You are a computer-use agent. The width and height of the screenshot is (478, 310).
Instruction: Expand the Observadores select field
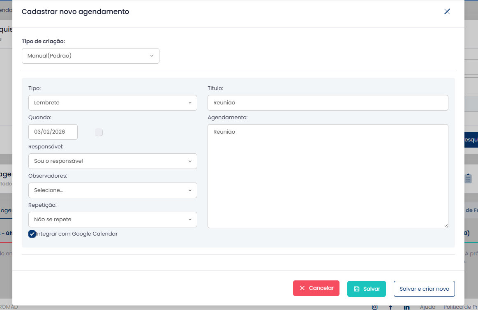(x=113, y=190)
